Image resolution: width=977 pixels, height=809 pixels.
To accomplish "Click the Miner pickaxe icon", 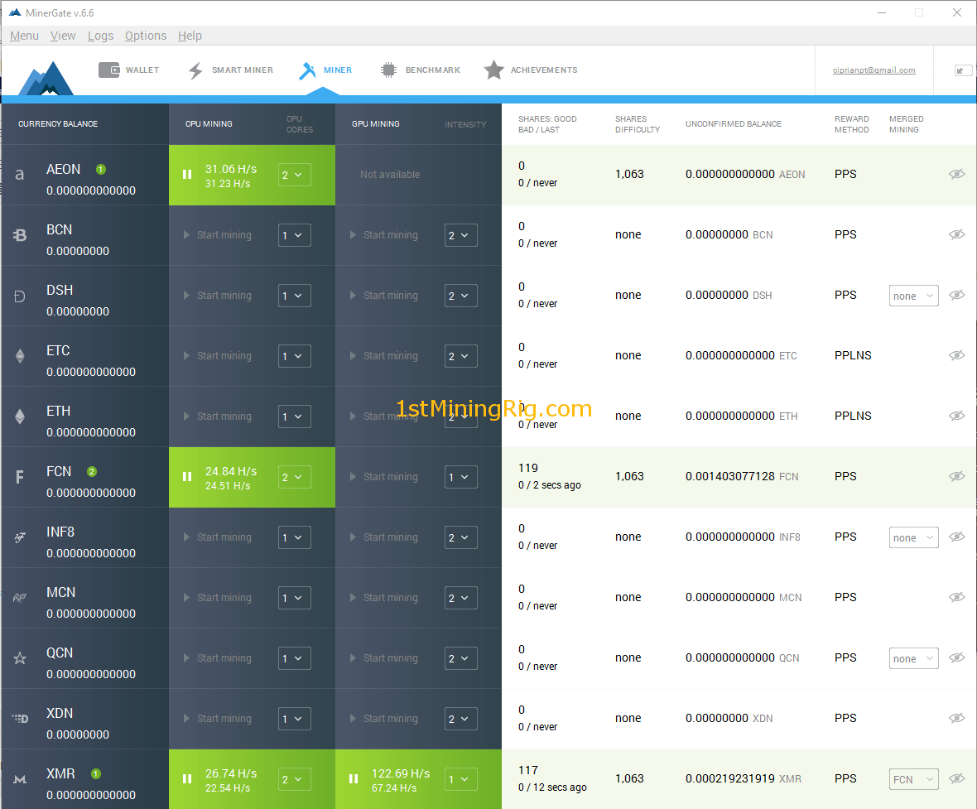I will tap(307, 70).
